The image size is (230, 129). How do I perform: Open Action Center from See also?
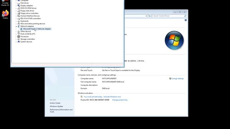(x=55, y=103)
